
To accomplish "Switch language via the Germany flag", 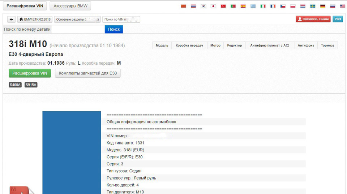I will pyautogui.click(x=323, y=6).
